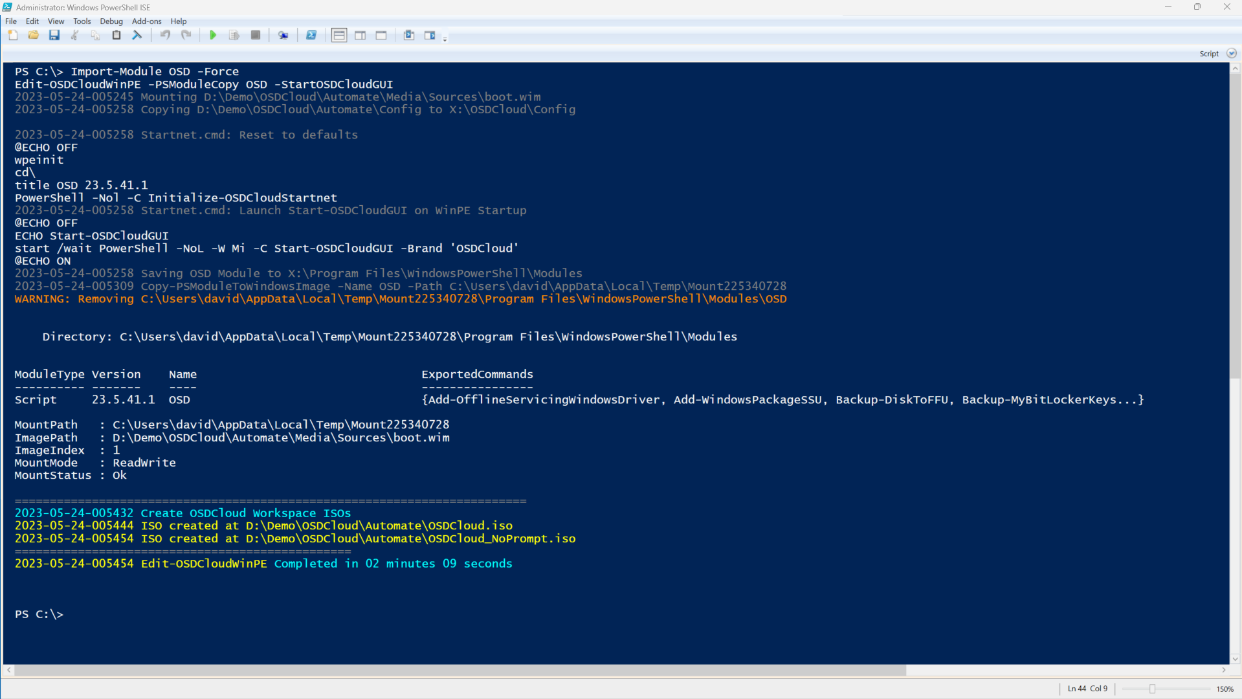Toggle Show Script Pane Top layout
This screenshot has width=1242, height=699.
tap(339, 36)
